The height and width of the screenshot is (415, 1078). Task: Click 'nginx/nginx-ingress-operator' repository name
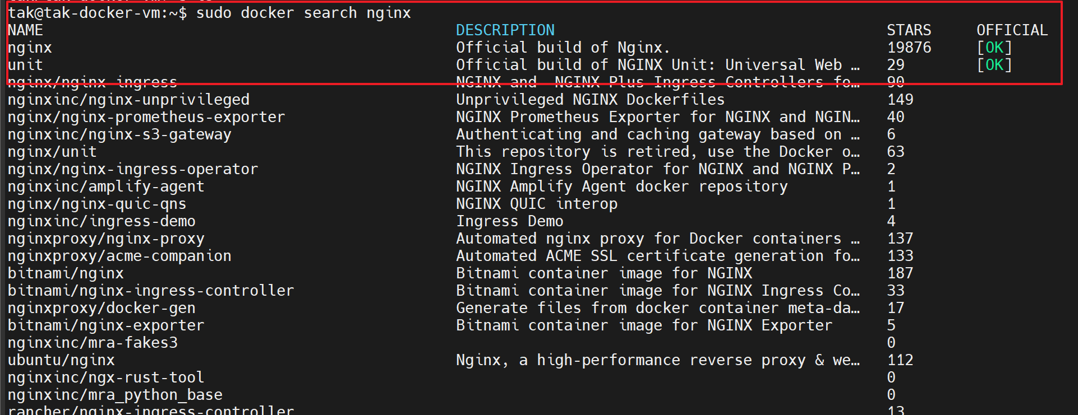[x=133, y=169]
